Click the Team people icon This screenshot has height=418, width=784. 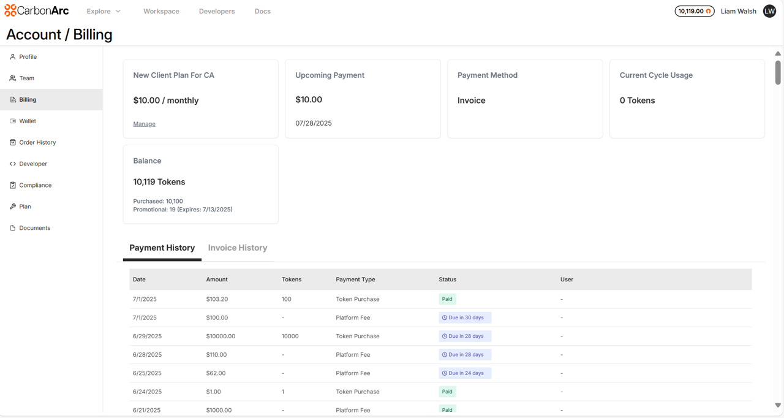click(x=12, y=78)
